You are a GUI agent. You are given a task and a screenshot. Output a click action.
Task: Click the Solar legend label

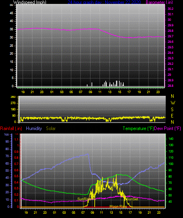(x=51, y=128)
